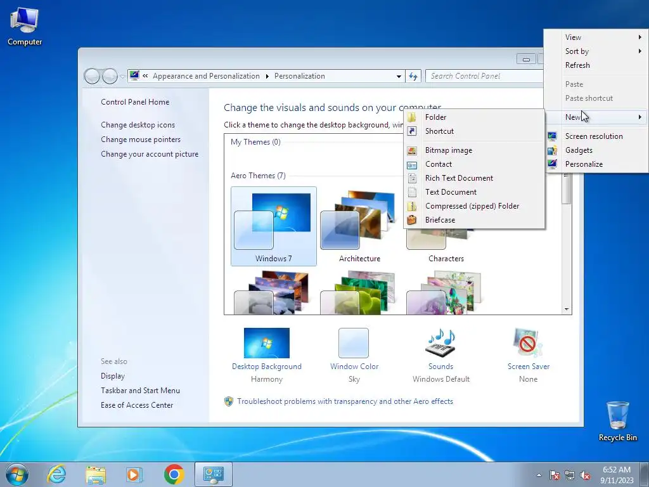This screenshot has width=649, height=487.
Task: Open the address bar history dropdown
Action: tap(399, 76)
